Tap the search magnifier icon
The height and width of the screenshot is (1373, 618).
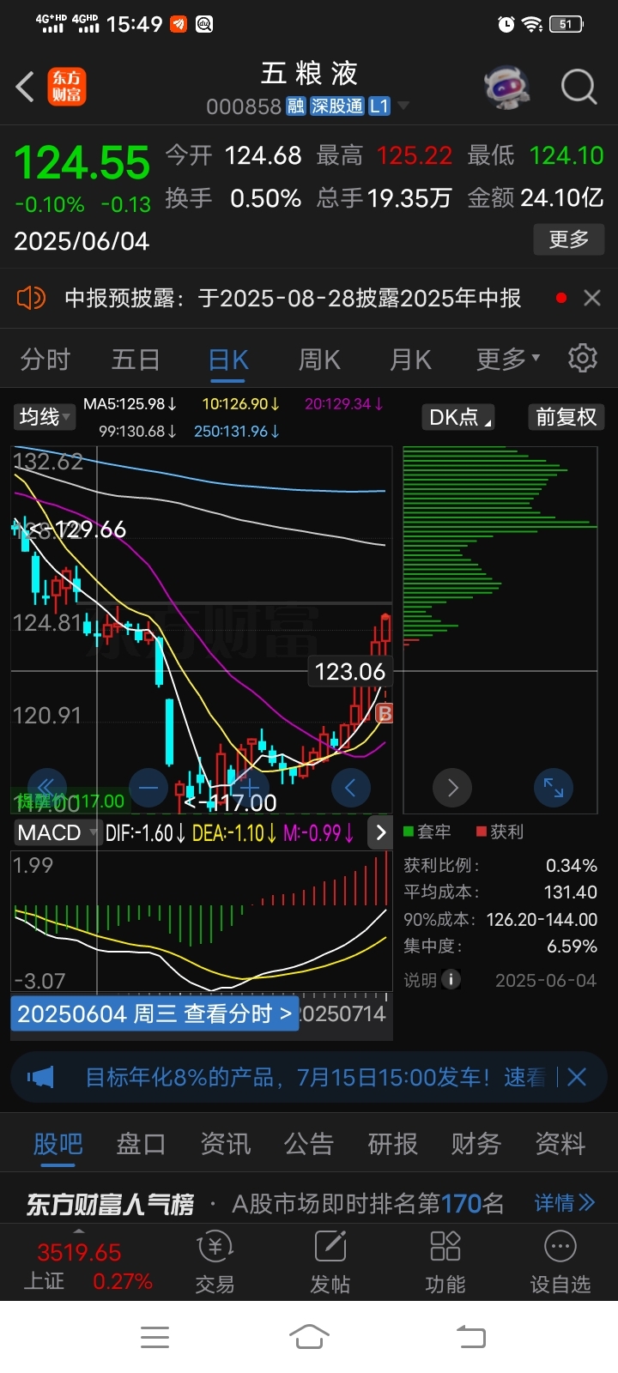point(579,87)
